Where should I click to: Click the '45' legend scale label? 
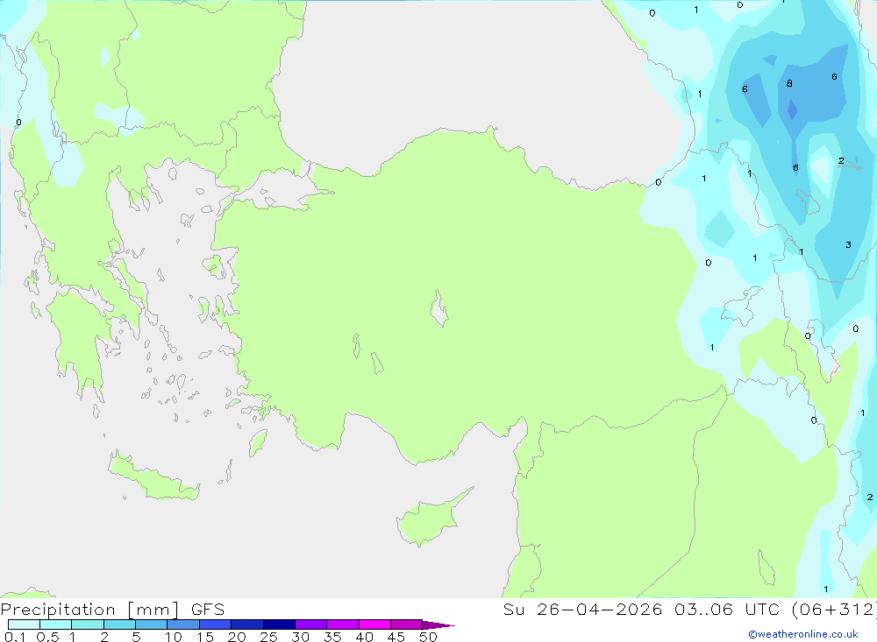tap(396, 637)
